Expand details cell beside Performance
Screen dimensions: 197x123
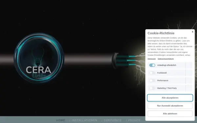[x=189, y=80]
